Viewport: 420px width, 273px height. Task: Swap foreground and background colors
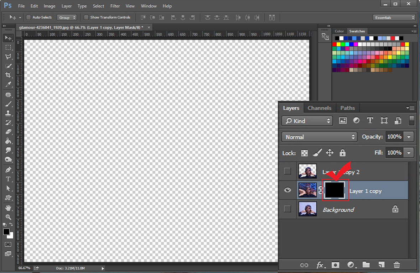coord(11,224)
